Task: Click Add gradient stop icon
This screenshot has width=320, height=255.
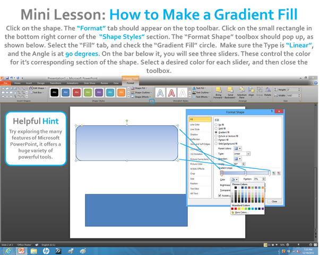Action: (x=274, y=173)
